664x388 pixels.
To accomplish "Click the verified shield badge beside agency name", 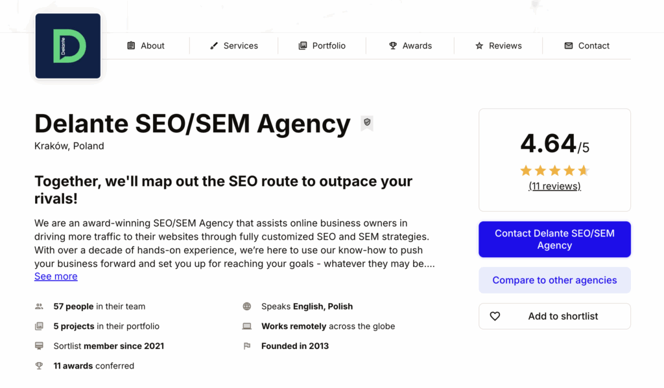I will (367, 122).
